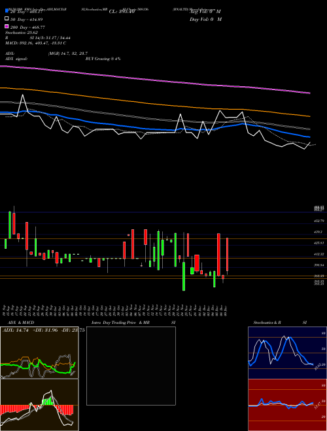Click the 452.79 price axis label
Viewport: 327px width, 431px height.
click(x=319, y=221)
